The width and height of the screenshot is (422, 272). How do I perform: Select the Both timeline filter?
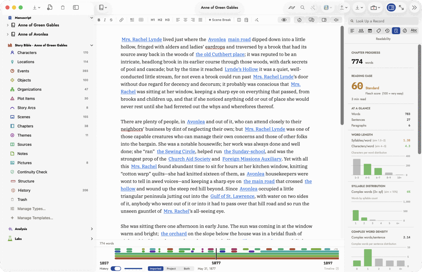click(187, 269)
